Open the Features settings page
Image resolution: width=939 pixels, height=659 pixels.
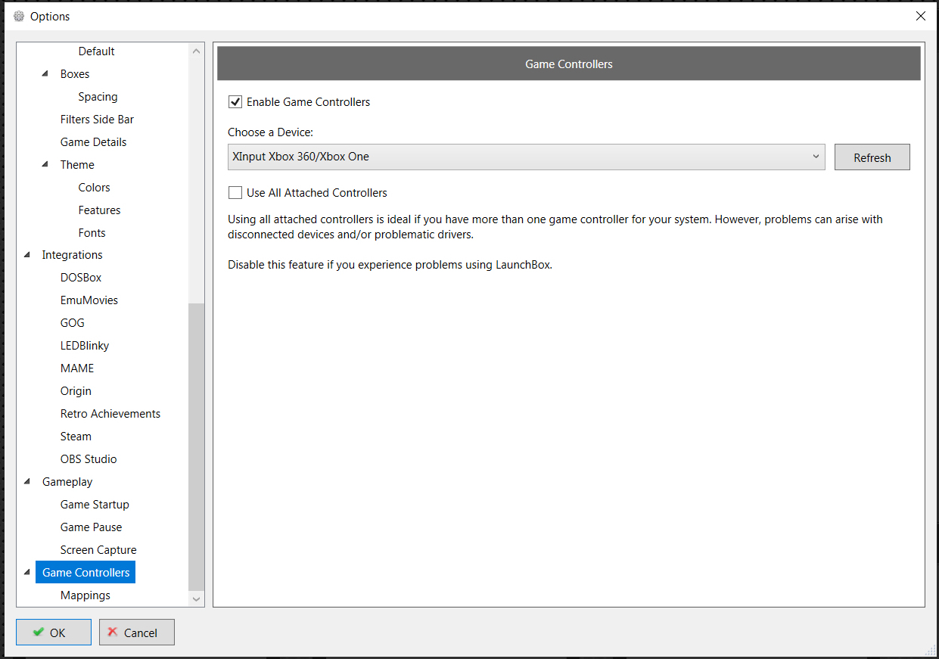click(99, 210)
